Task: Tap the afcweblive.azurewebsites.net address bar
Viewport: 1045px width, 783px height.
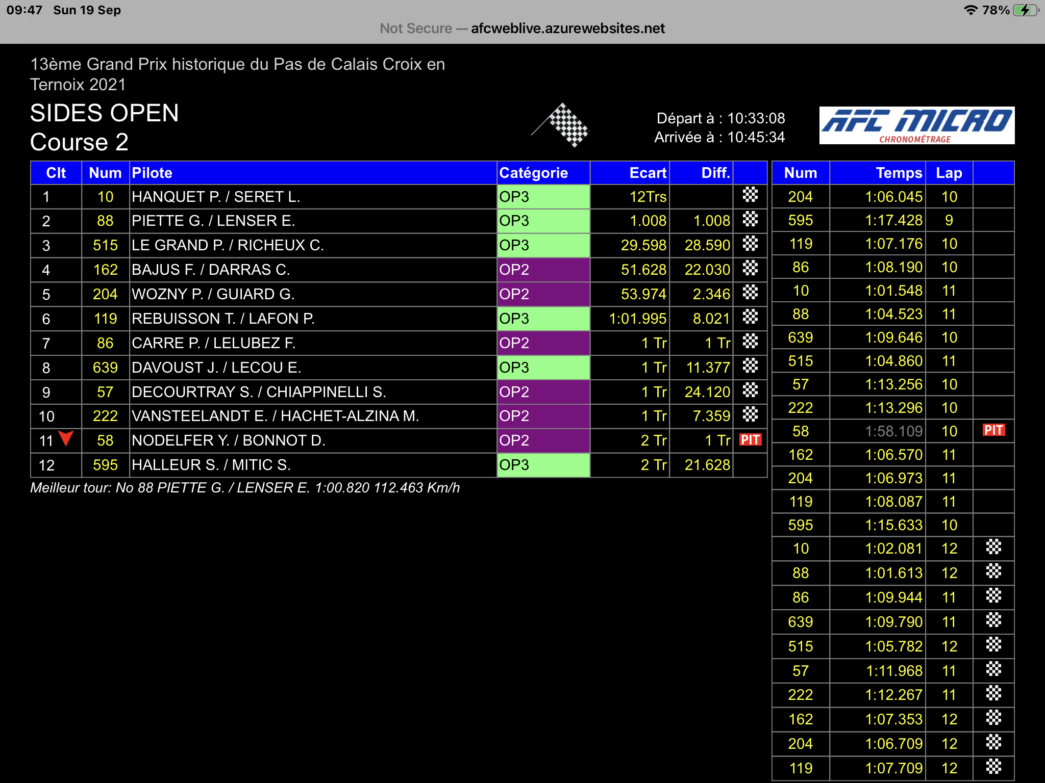Action: 522,29
